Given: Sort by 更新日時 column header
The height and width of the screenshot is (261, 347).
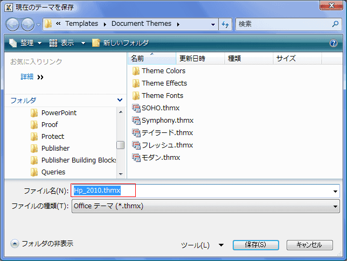Looking at the screenshot, I should (x=200, y=58).
